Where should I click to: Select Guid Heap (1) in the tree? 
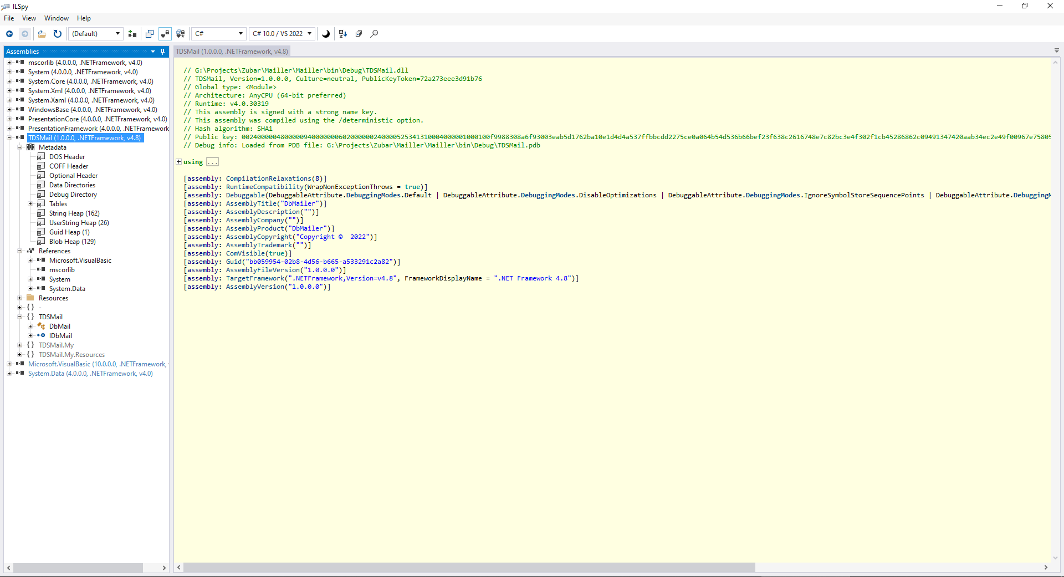[69, 232]
